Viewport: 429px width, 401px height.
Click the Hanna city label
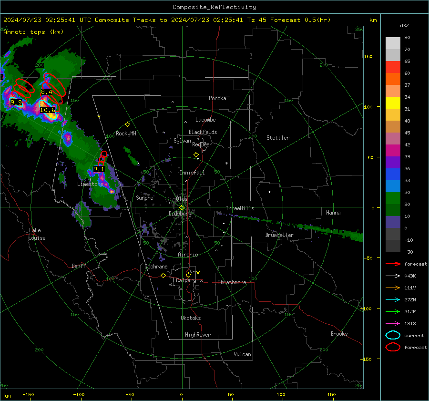click(333, 213)
